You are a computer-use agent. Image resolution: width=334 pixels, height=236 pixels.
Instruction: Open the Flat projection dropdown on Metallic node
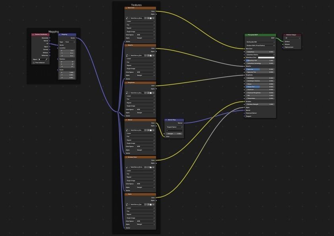(140, 62)
